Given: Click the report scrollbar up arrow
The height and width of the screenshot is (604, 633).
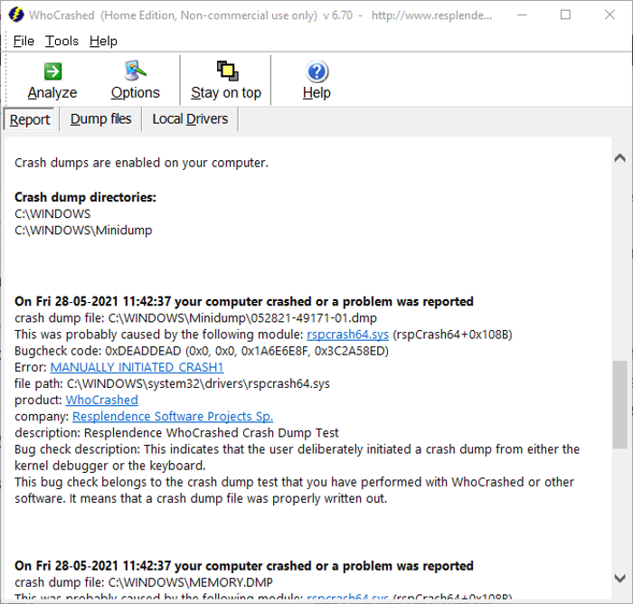Looking at the screenshot, I should point(619,158).
